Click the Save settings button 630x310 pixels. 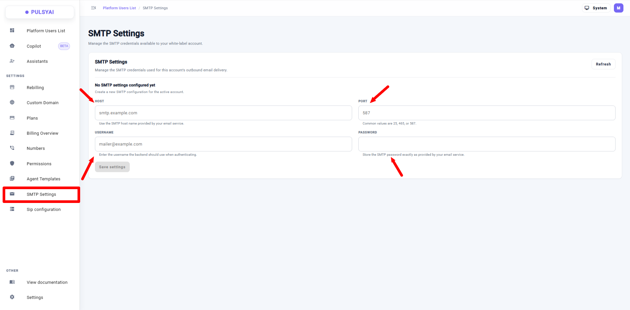[x=112, y=167]
